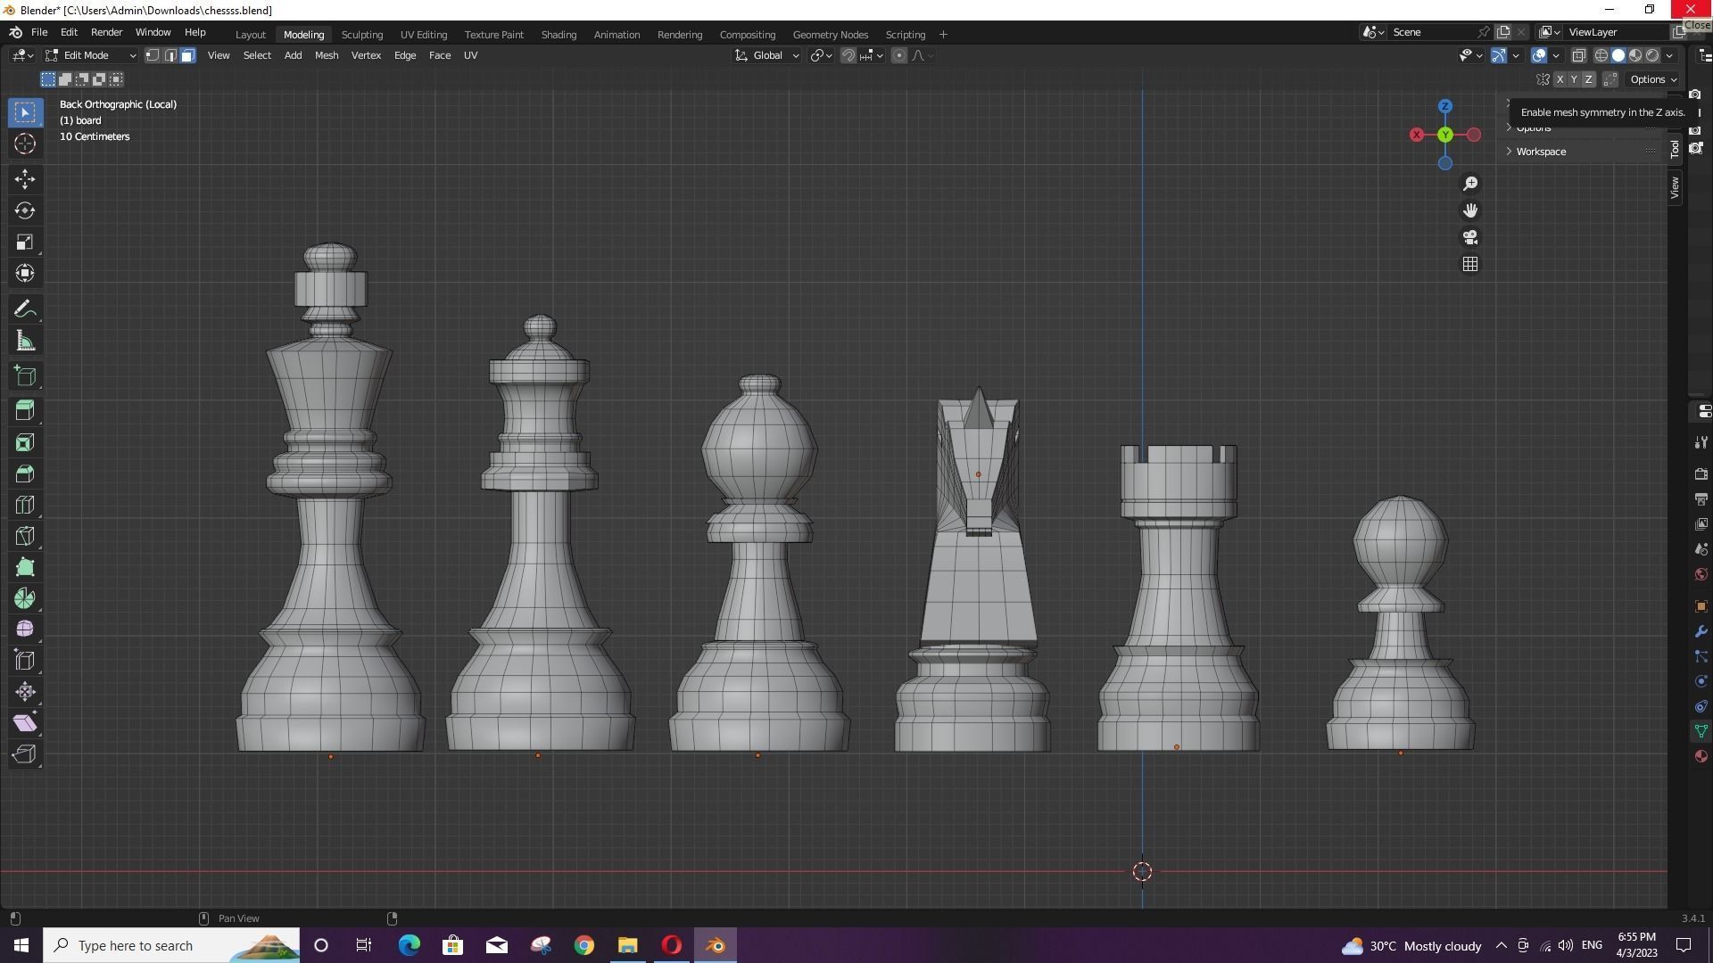The height and width of the screenshot is (963, 1713).
Task: Open Global transform orientation dropdown
Action: click(x=767, y=55)
